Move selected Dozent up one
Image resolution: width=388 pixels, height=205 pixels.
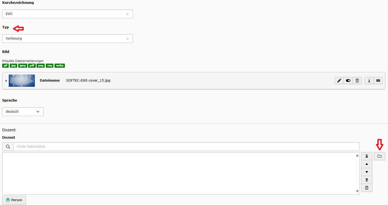coord(367,164)
